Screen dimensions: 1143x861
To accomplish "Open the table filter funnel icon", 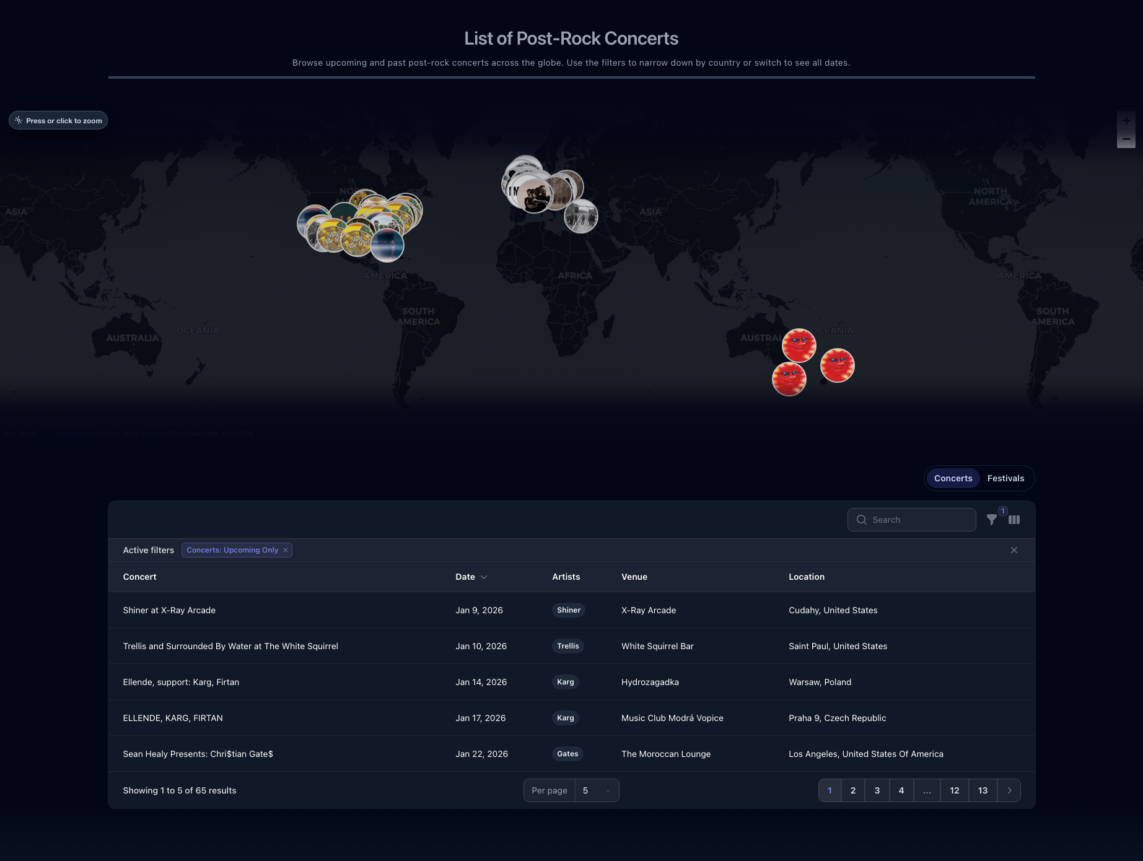I will coord(992,520).
